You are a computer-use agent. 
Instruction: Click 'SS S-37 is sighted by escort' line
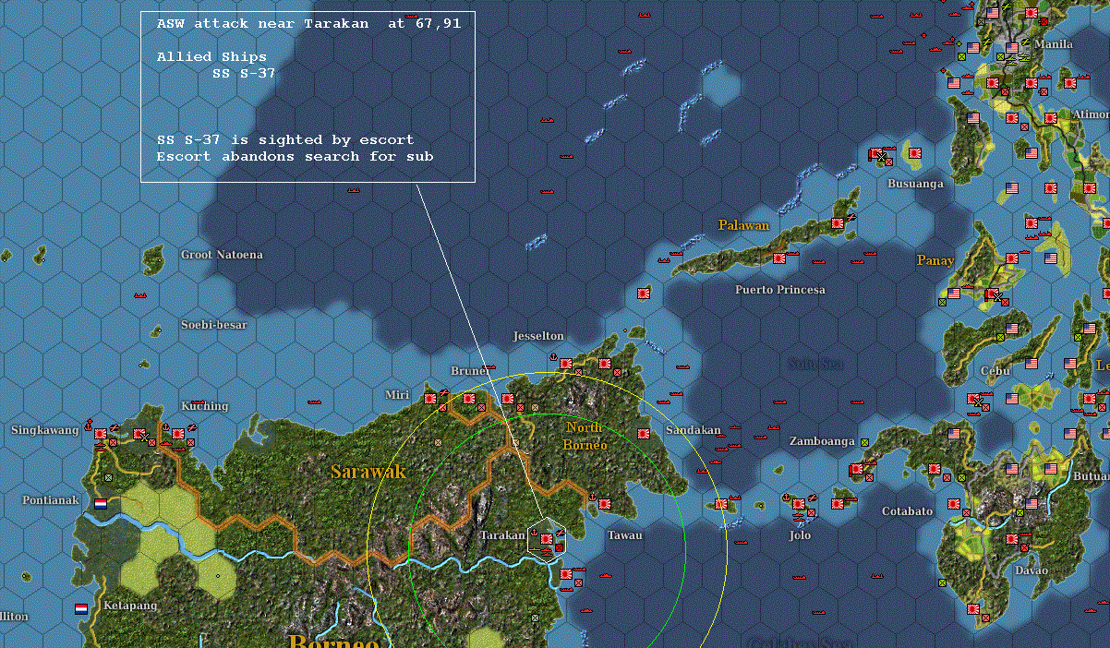[285, 139]
